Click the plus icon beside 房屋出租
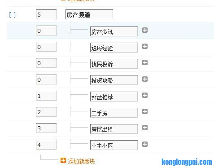Viewport: 214px width, 168px height. (145, 128)
